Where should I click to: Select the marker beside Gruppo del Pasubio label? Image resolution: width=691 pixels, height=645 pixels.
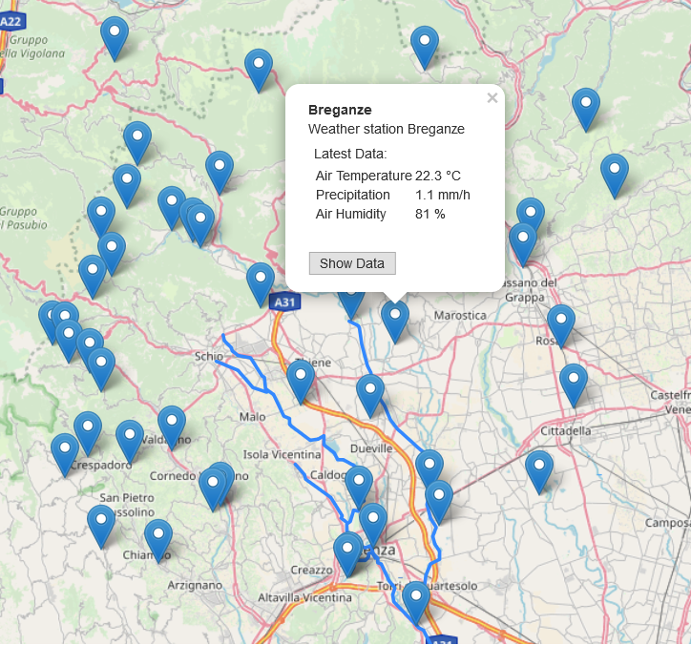pyautogui.click(x=101, y=215)
